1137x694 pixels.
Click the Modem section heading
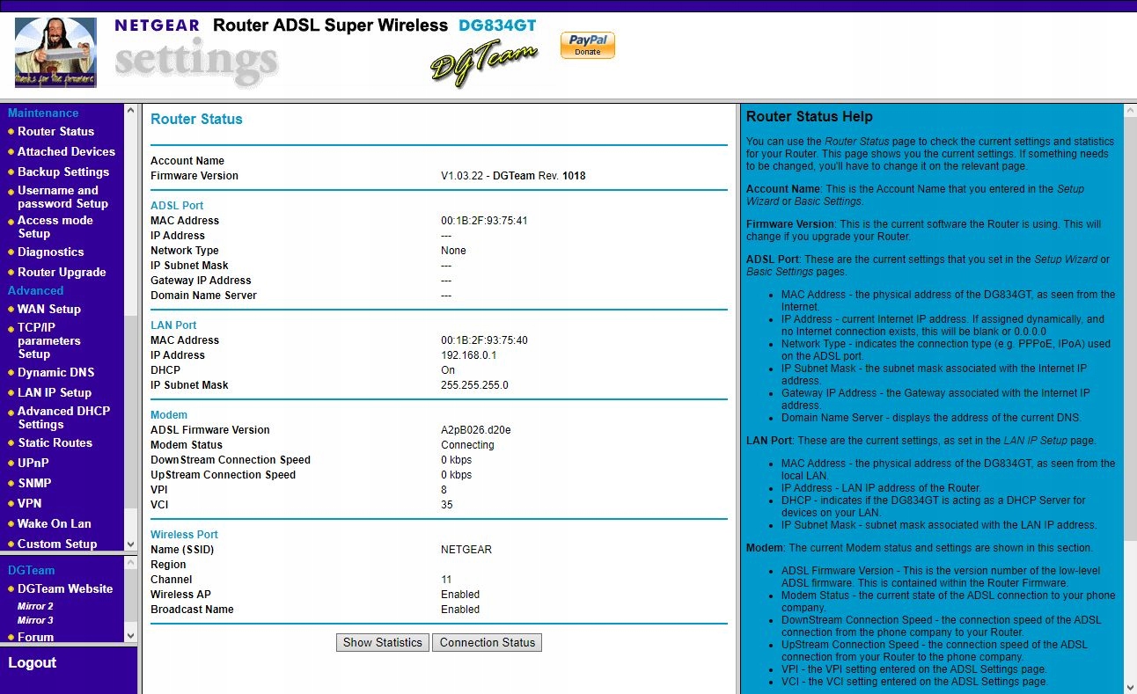(x=169, y=415)
